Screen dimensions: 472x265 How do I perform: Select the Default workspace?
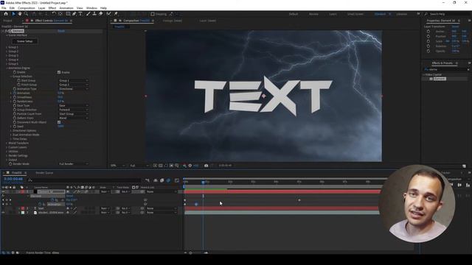click(294, 14)
